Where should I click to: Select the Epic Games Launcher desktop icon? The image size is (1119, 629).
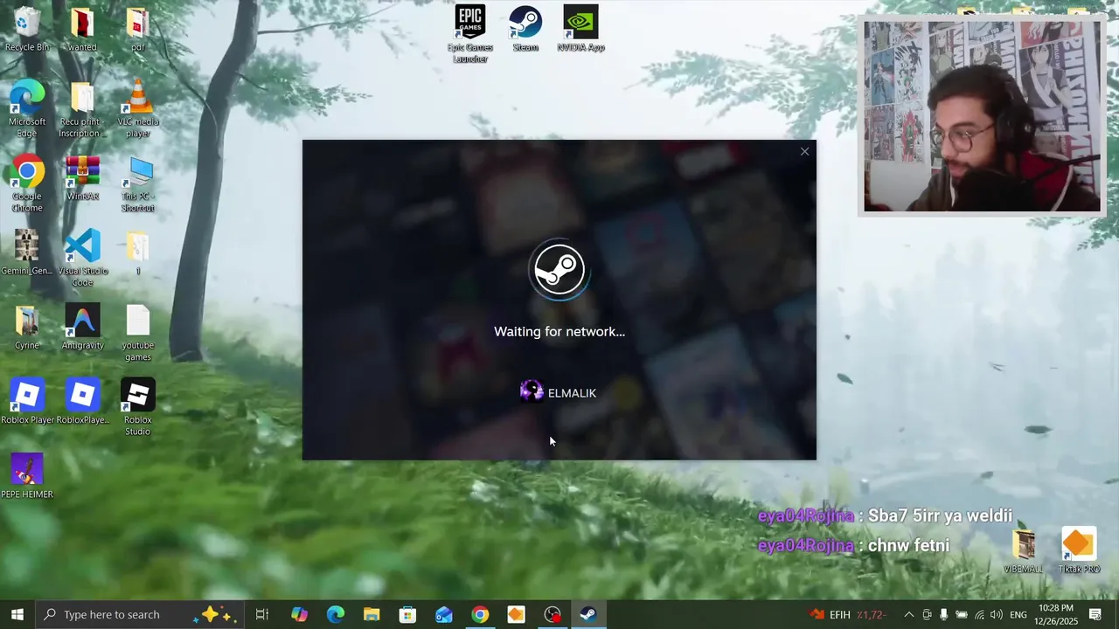[470, 35]
